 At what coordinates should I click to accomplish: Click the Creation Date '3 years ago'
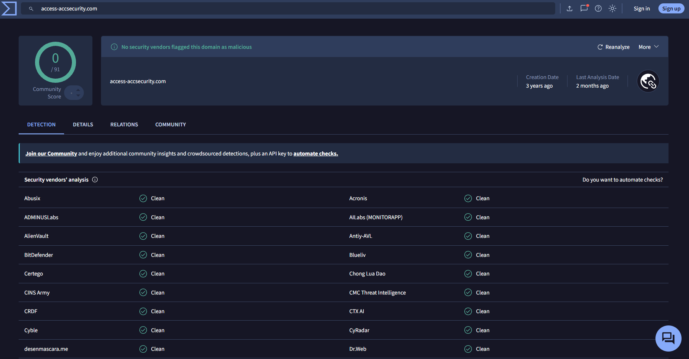click(539, 86)
